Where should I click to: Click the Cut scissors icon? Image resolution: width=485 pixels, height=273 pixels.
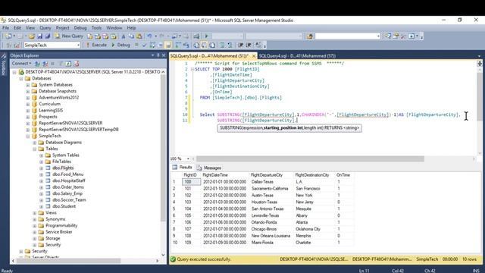123,36
